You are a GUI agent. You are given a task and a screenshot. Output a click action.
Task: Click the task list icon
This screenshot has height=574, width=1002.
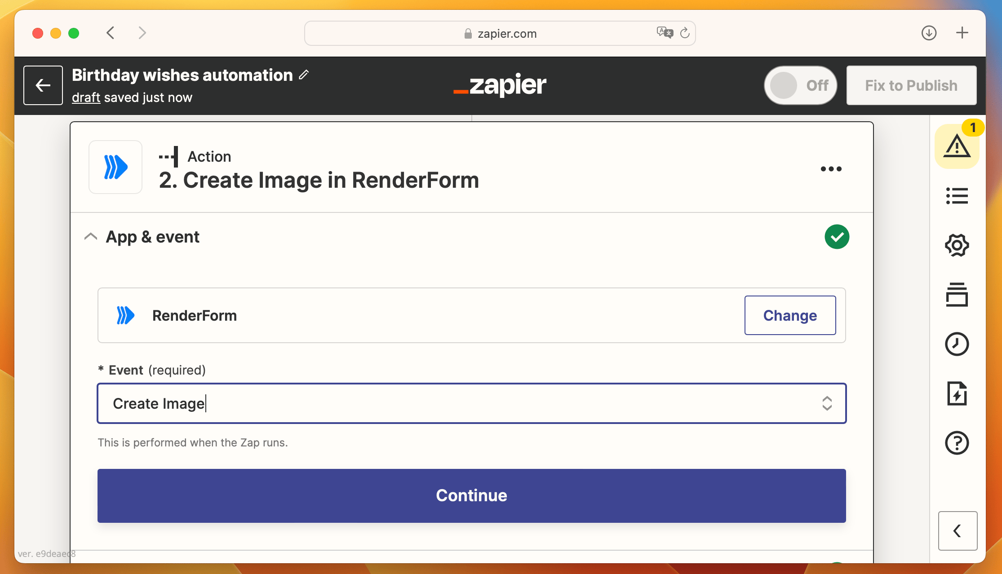coord(957,195)
